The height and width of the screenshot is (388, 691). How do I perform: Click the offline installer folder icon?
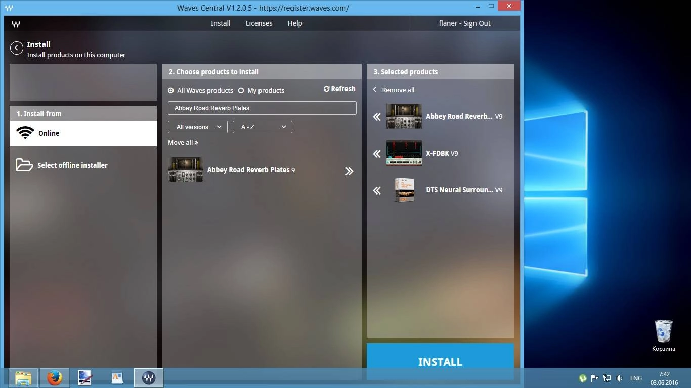tap(24, 165)
